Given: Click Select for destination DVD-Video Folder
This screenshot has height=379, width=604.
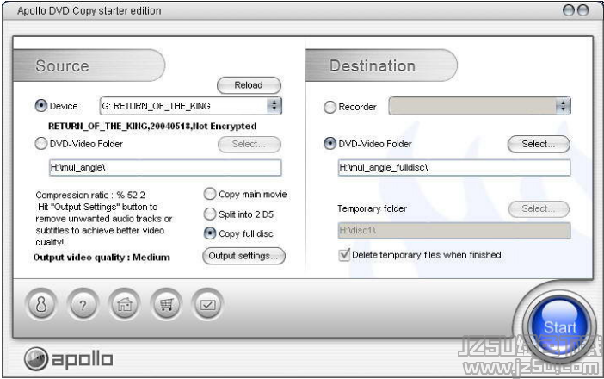Looking at the screenshot, I should (539, 144).
